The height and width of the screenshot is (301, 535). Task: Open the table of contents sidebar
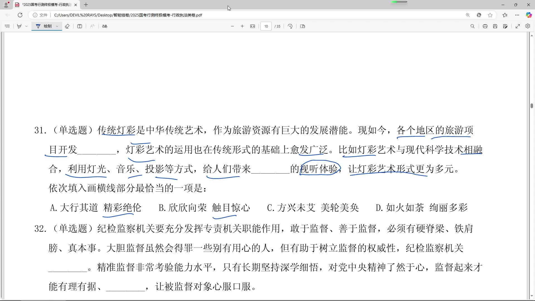pyautogui.click(x=8, y=26)
